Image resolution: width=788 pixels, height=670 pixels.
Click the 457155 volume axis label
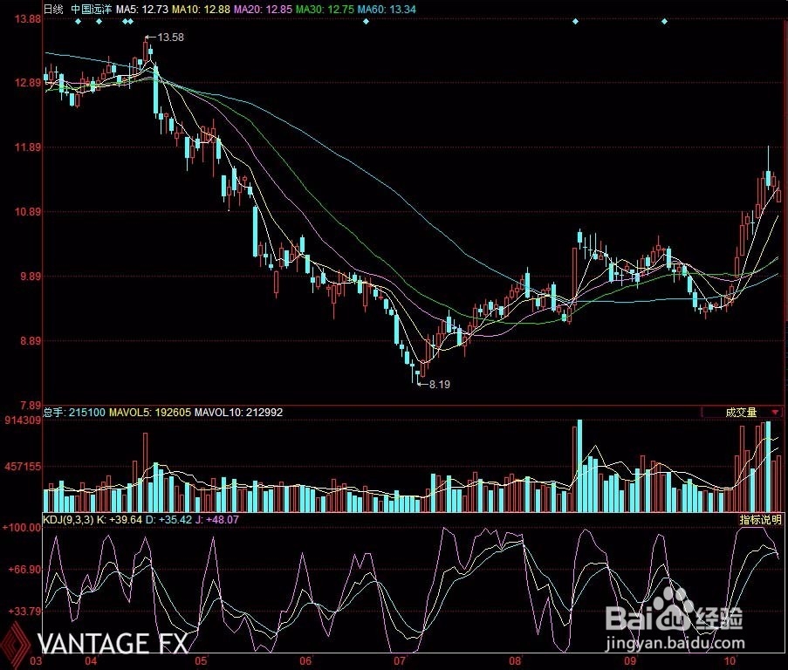click(x=23, y=467)
